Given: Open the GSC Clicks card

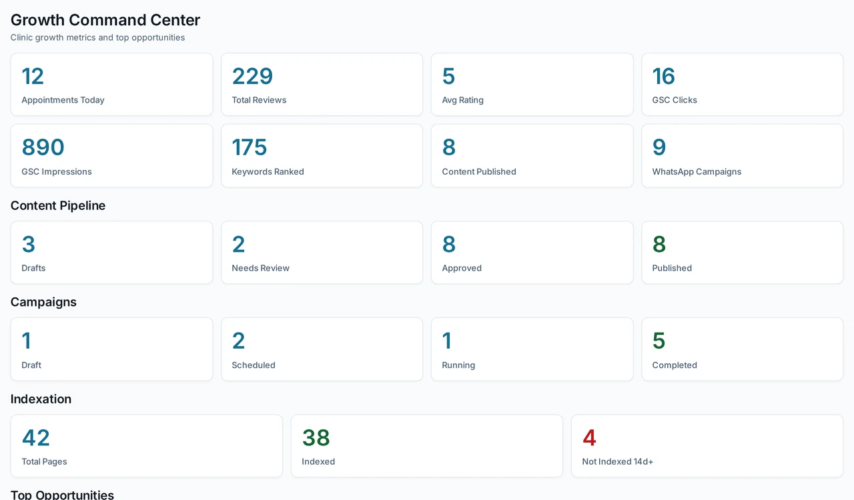Looking at the screenshot, I should (x=742, y=85).
